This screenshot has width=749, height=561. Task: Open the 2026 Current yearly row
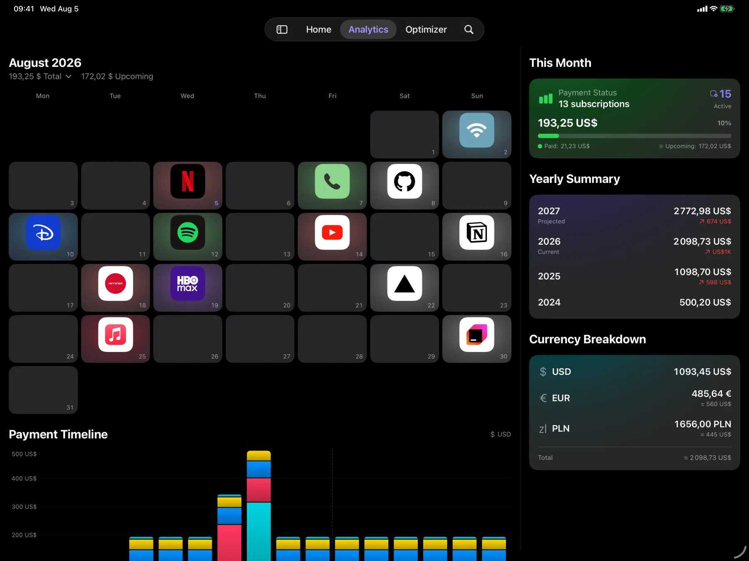(635, 246)
